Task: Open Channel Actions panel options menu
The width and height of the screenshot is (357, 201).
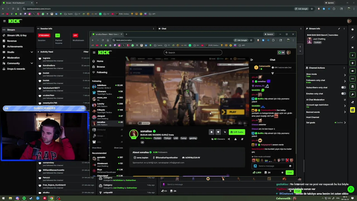Action: pyautogui.click(x=344, y=68)
